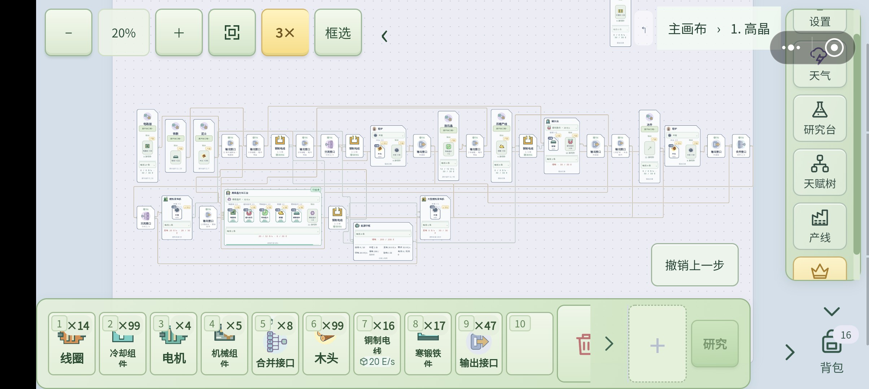Screen dimensions: 869x389
Task: Open the 天气 weather panel
Action: tap(820, 68)
